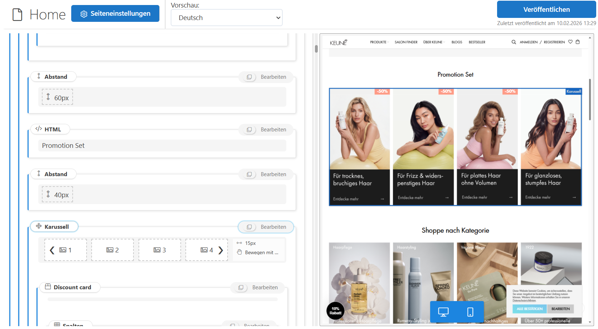This screenshot has height=329, width=598.
Task: Go to next carousel slide with right chevron
Action: pyautogui.click(x=221, y=250)
